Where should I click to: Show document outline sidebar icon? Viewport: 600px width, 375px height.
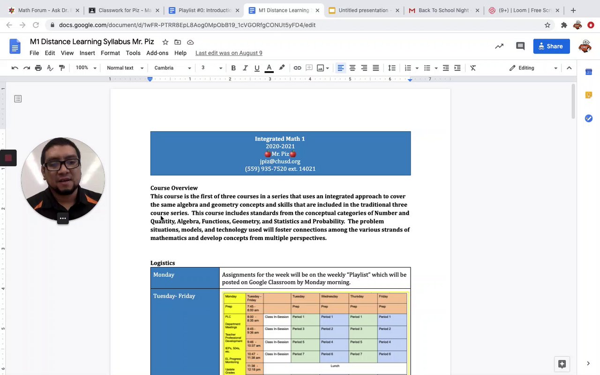coord(18,99)
